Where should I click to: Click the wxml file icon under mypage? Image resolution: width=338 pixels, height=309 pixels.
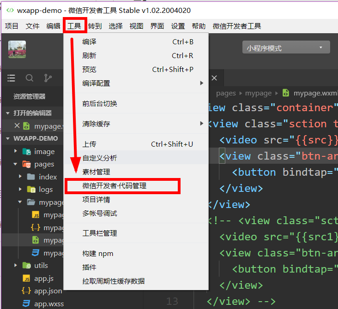coord(36,240)
